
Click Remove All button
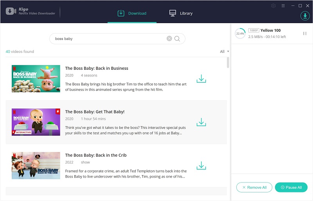(x=254, y=187)
